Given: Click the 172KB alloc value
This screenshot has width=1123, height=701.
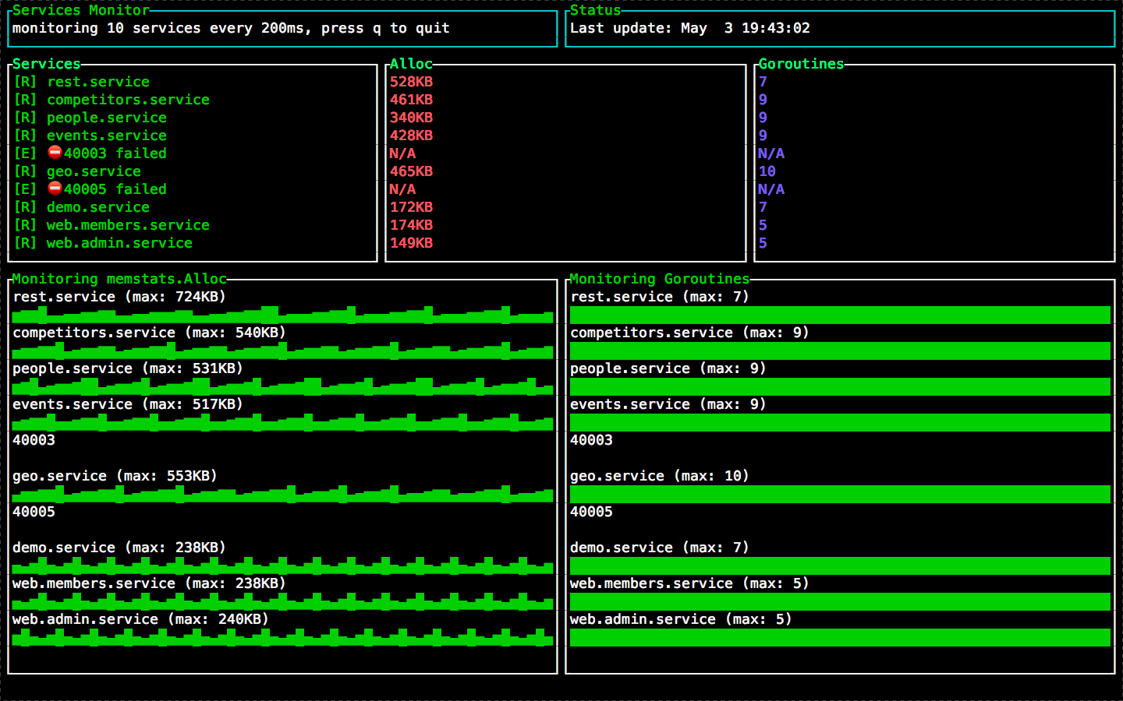Looking at the screenshot, I should 411,207.
